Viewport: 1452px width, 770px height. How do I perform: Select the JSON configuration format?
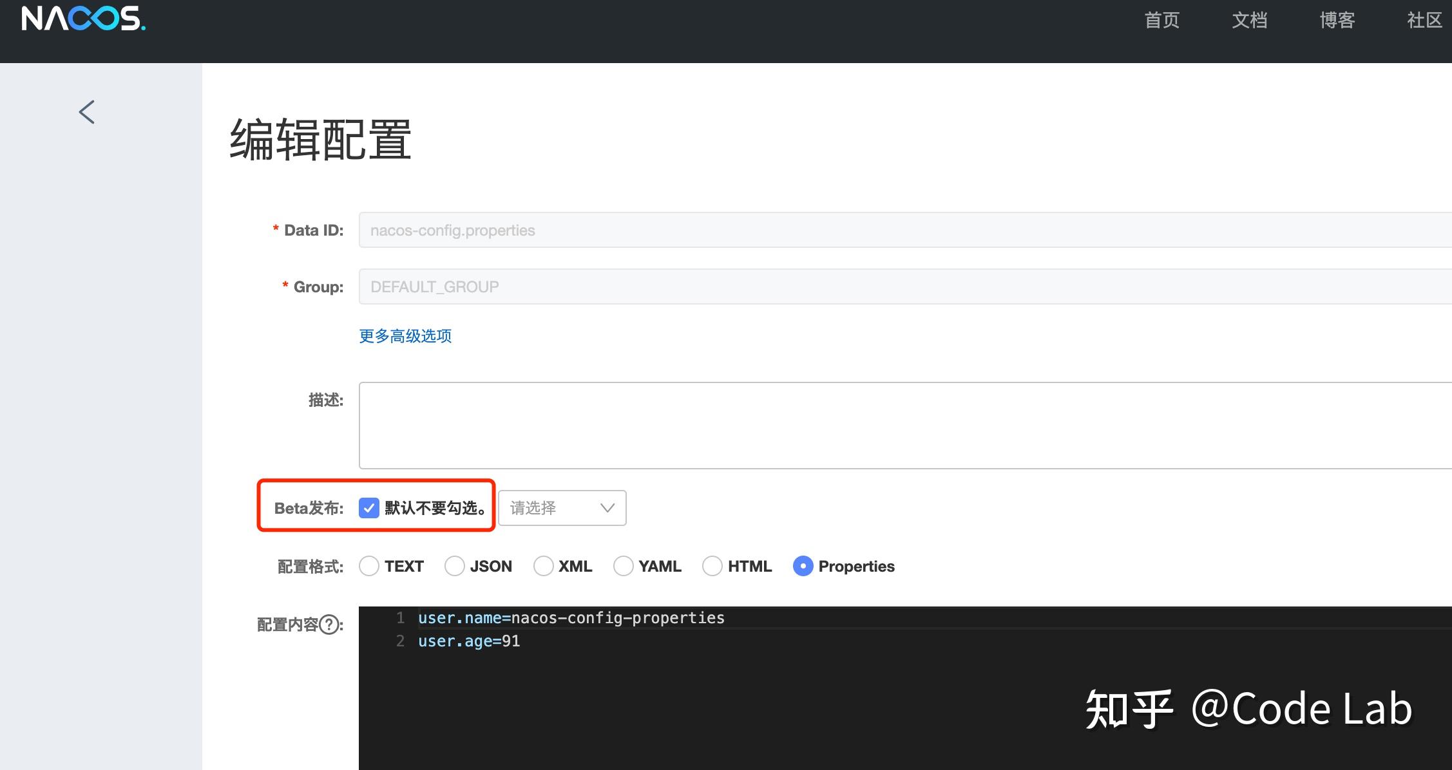click(454, 566)
